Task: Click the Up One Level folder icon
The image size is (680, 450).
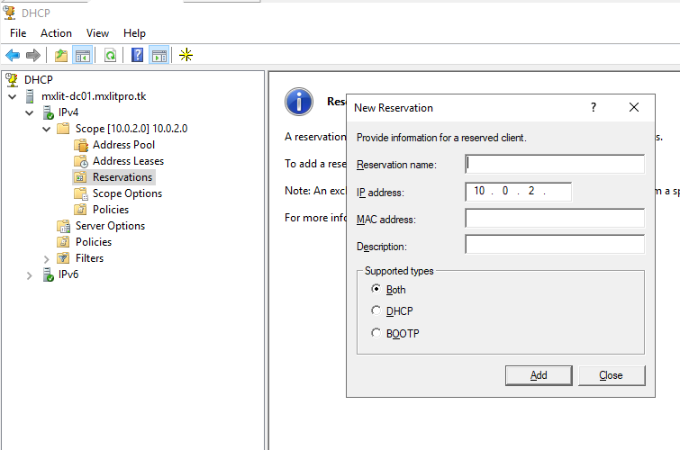Action: [61, 56]
